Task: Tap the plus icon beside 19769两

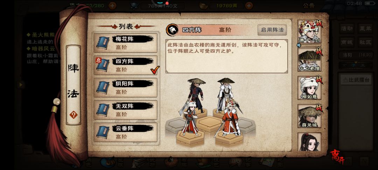Action: (249, 6)
